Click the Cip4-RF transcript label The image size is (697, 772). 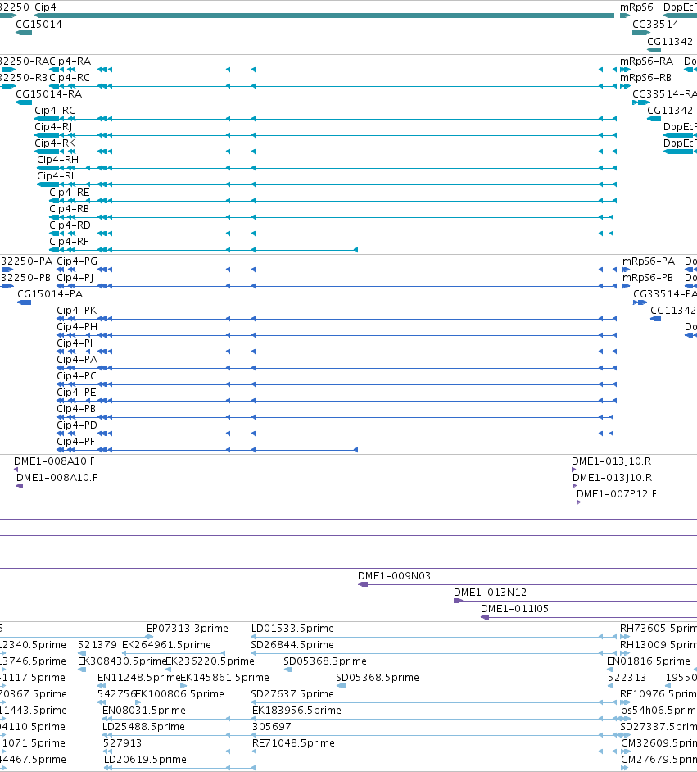pyautogui.click(x=69, y=241)
